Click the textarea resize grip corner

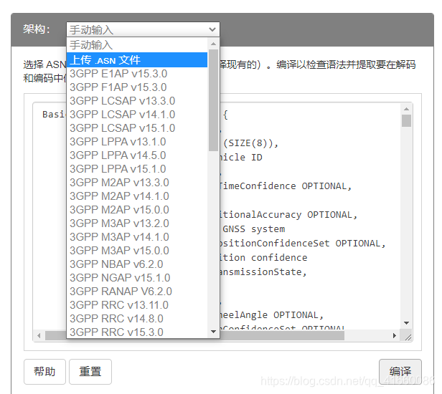pos(408,337)
